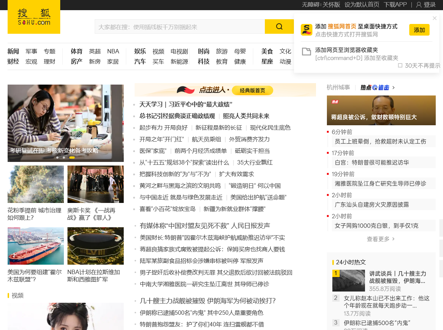Click the Sohu shortcut app icon

coord(307,30)
